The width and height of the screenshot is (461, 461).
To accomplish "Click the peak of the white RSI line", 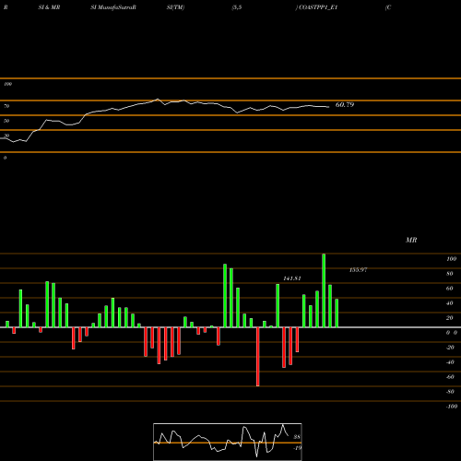I will point(158,99).
